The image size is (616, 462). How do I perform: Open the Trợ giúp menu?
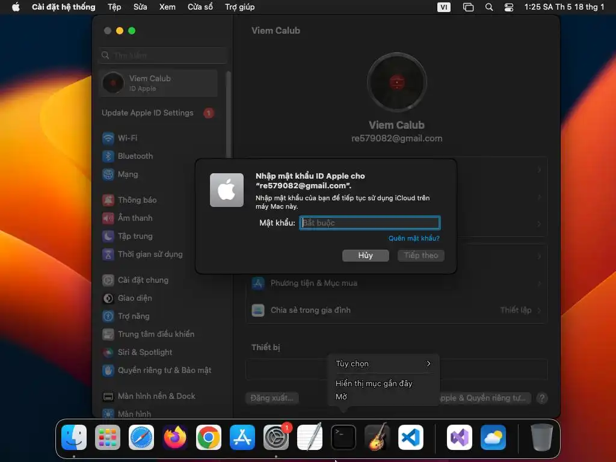[x=239, y=7]
